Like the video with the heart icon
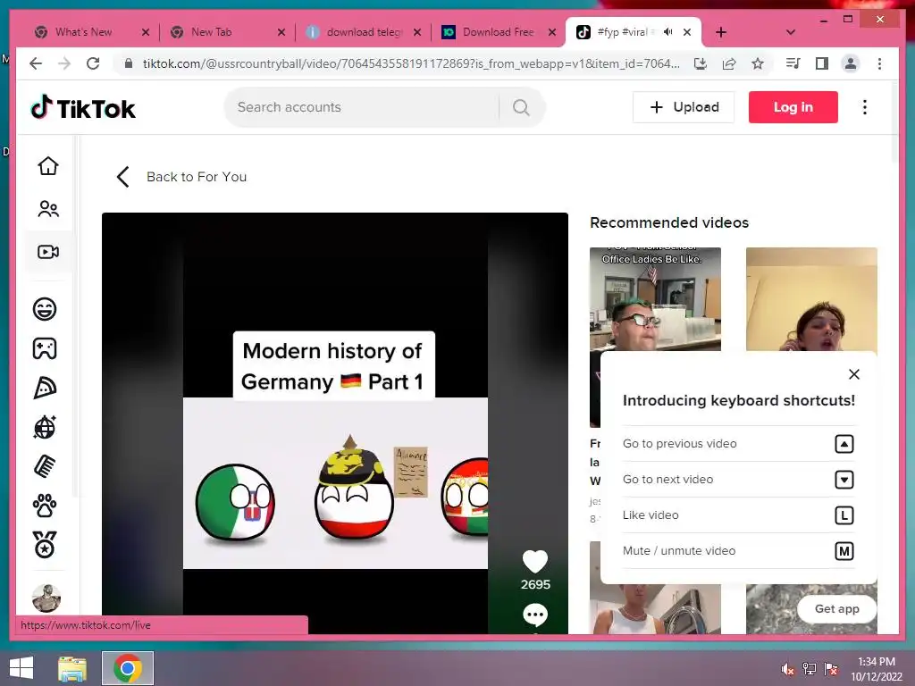 click(x=535, y=562)
